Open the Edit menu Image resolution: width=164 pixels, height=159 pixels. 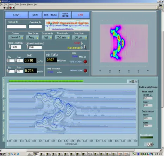click(x=5, y=4)
